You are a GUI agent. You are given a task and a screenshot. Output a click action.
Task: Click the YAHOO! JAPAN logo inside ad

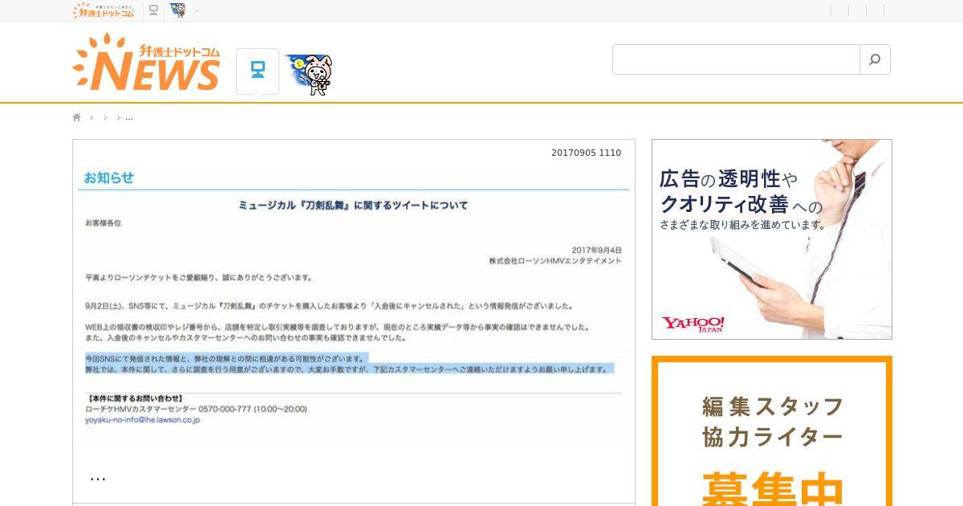(x=693, y=324)
